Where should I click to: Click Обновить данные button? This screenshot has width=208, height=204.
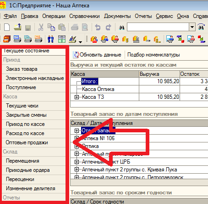pos(97,55)
